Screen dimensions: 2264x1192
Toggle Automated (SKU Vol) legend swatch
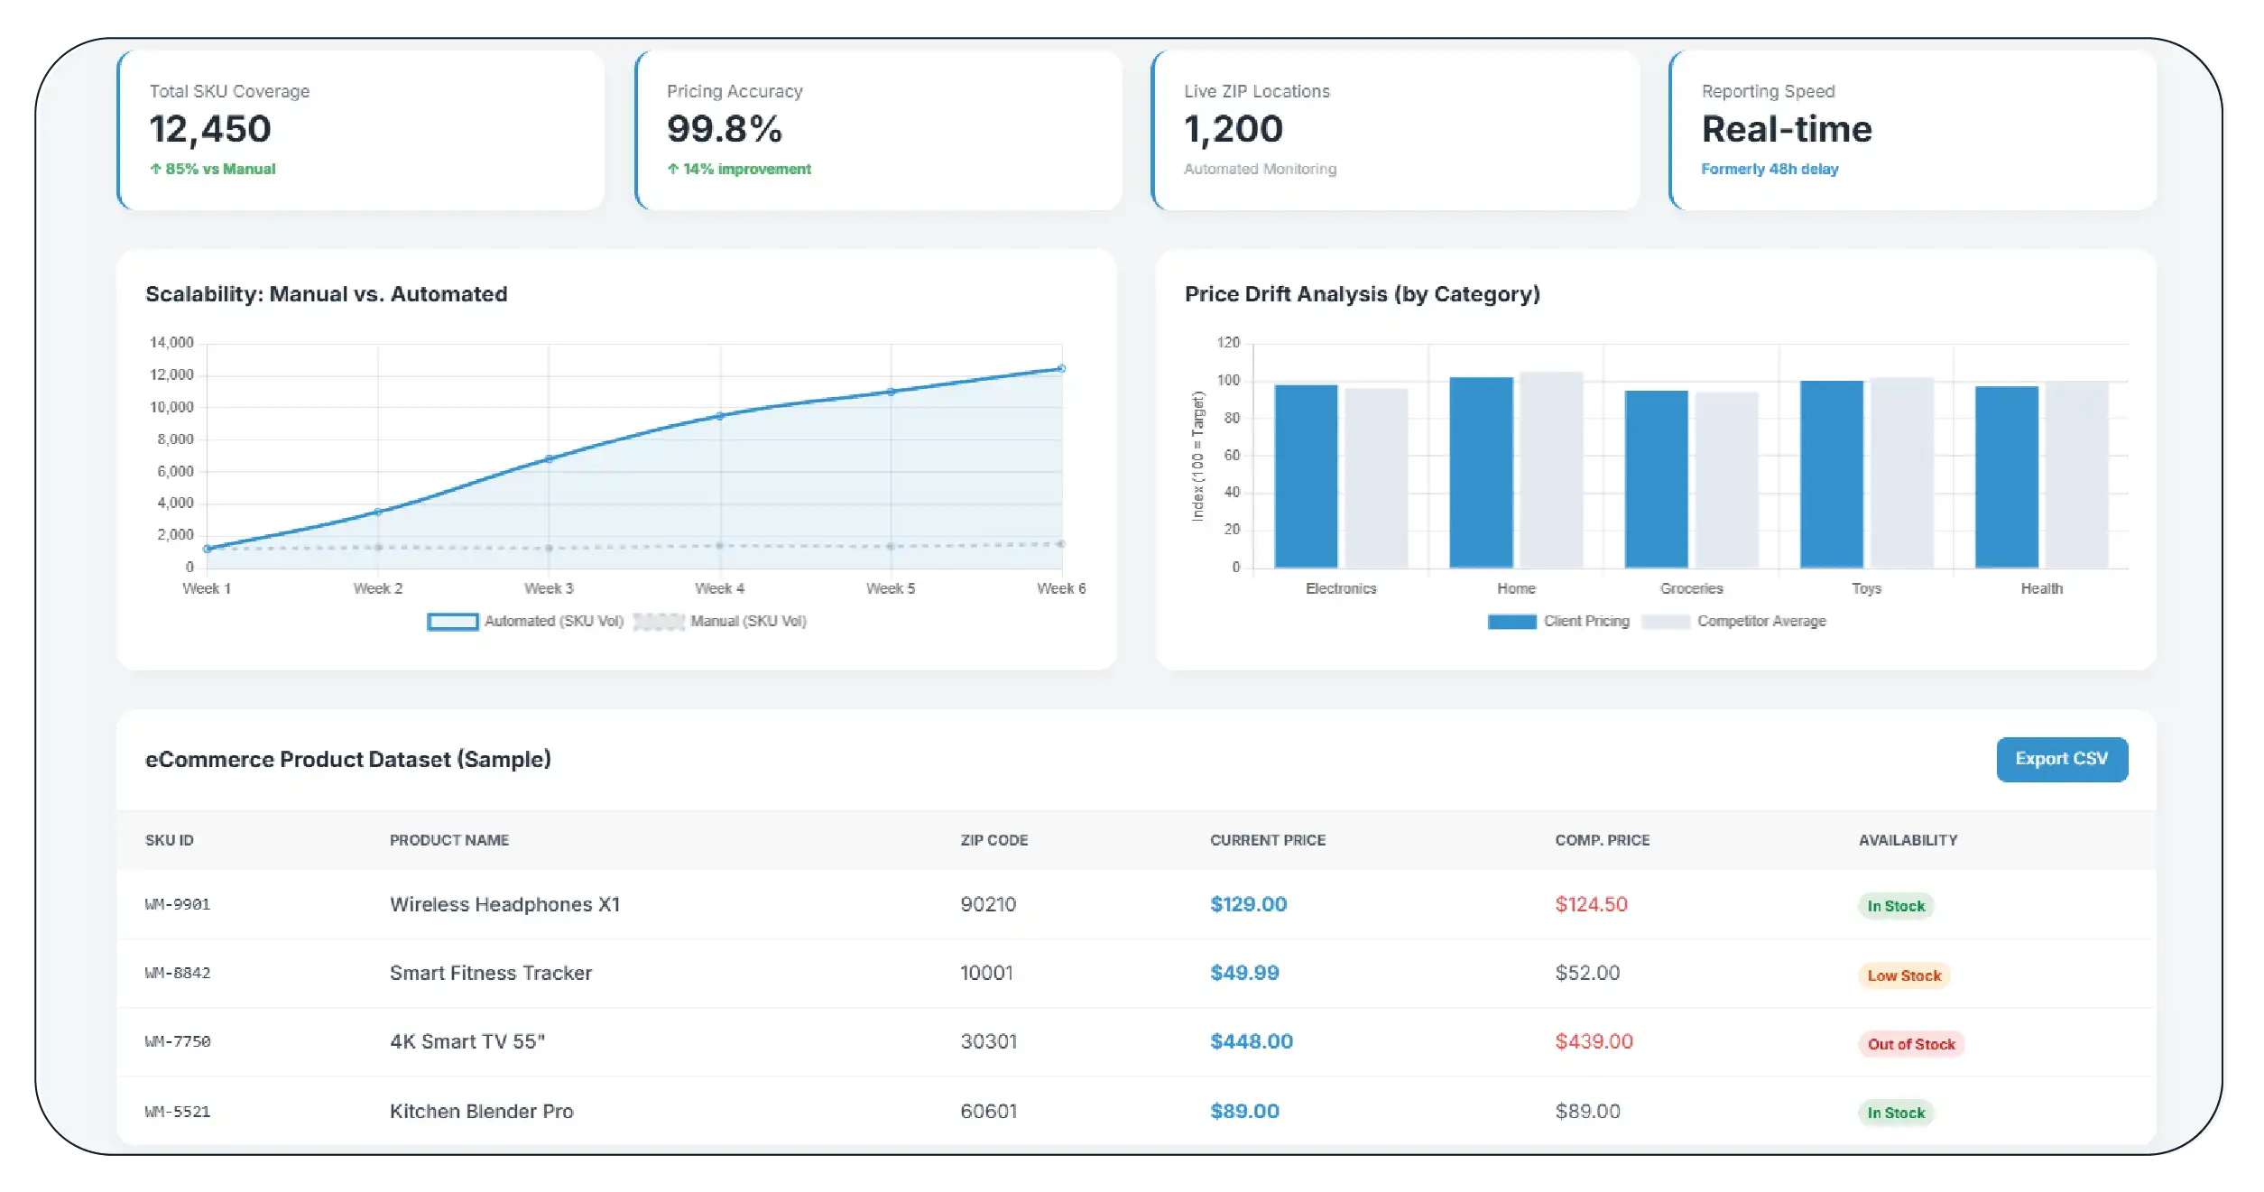pyautogui.click(x=452, y=622)
